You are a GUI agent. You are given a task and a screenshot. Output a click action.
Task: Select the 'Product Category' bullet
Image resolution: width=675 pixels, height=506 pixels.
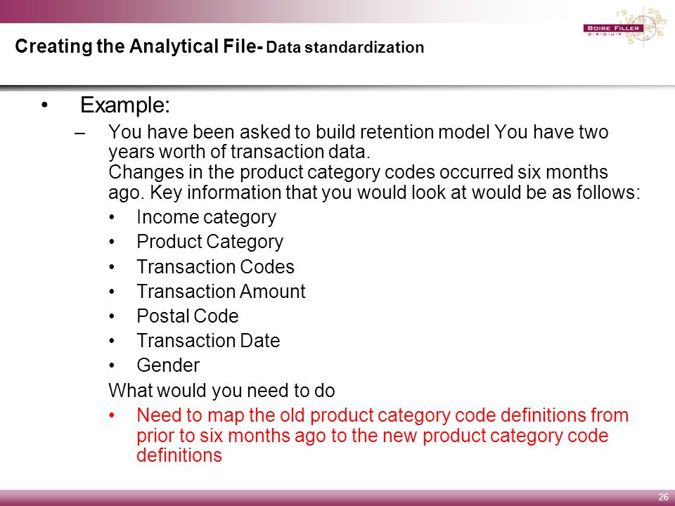[x=210, y=242]
